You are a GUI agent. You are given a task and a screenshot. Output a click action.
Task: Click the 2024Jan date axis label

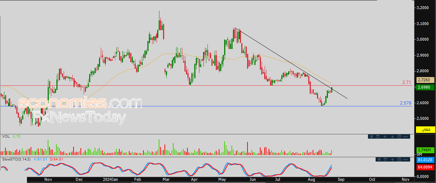pos(111,180)
